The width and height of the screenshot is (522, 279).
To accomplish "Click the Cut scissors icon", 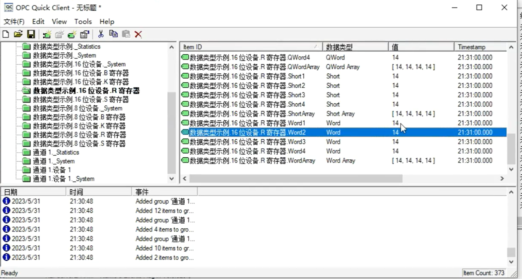I will 101,34.
